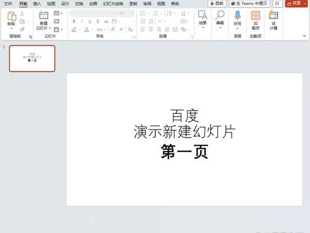The width and height of the screenshot is (310, 233).
Task: Open the Drawing (绘图) shapes button
Action: (203, 20)
